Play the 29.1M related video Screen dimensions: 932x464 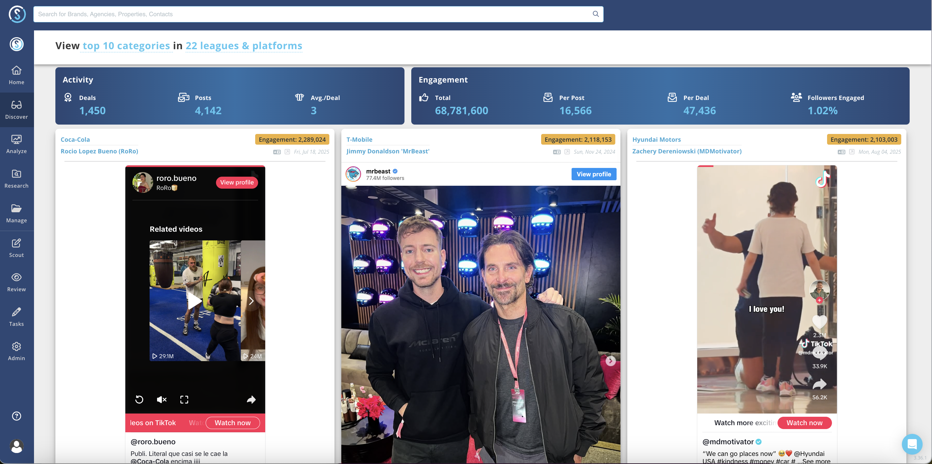click(195, 301)
